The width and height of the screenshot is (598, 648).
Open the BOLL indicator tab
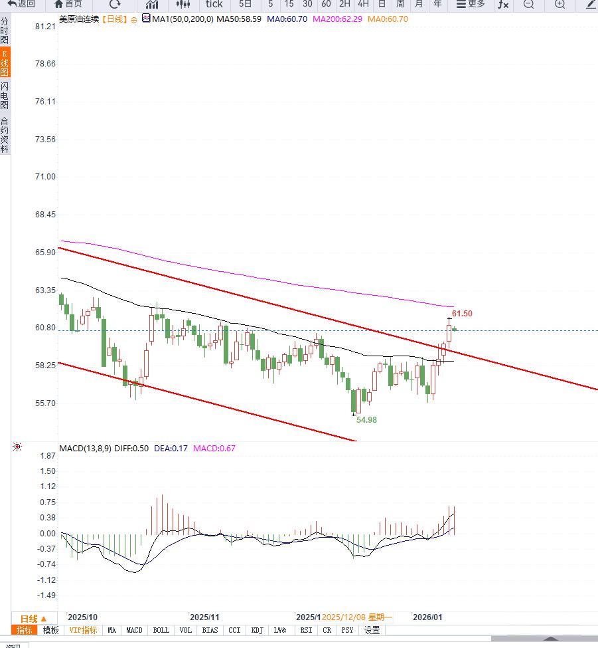tap(161, 630)
